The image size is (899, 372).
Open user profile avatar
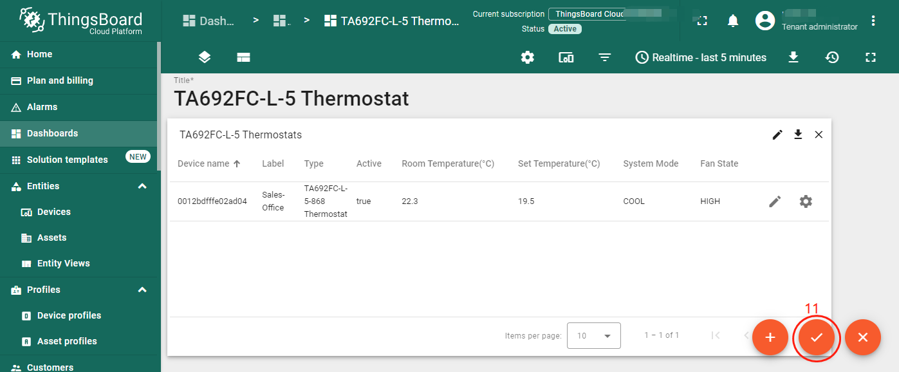pyautogui.click(x=765, y=21)
